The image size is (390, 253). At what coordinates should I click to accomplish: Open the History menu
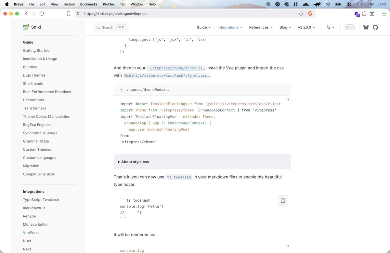[69, 4]
